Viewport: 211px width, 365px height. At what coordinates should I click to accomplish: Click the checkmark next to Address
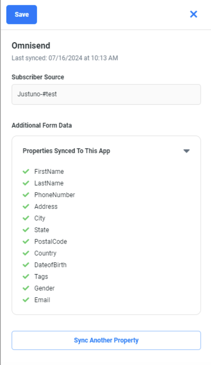pyautogui.click(x=26, y=206)
